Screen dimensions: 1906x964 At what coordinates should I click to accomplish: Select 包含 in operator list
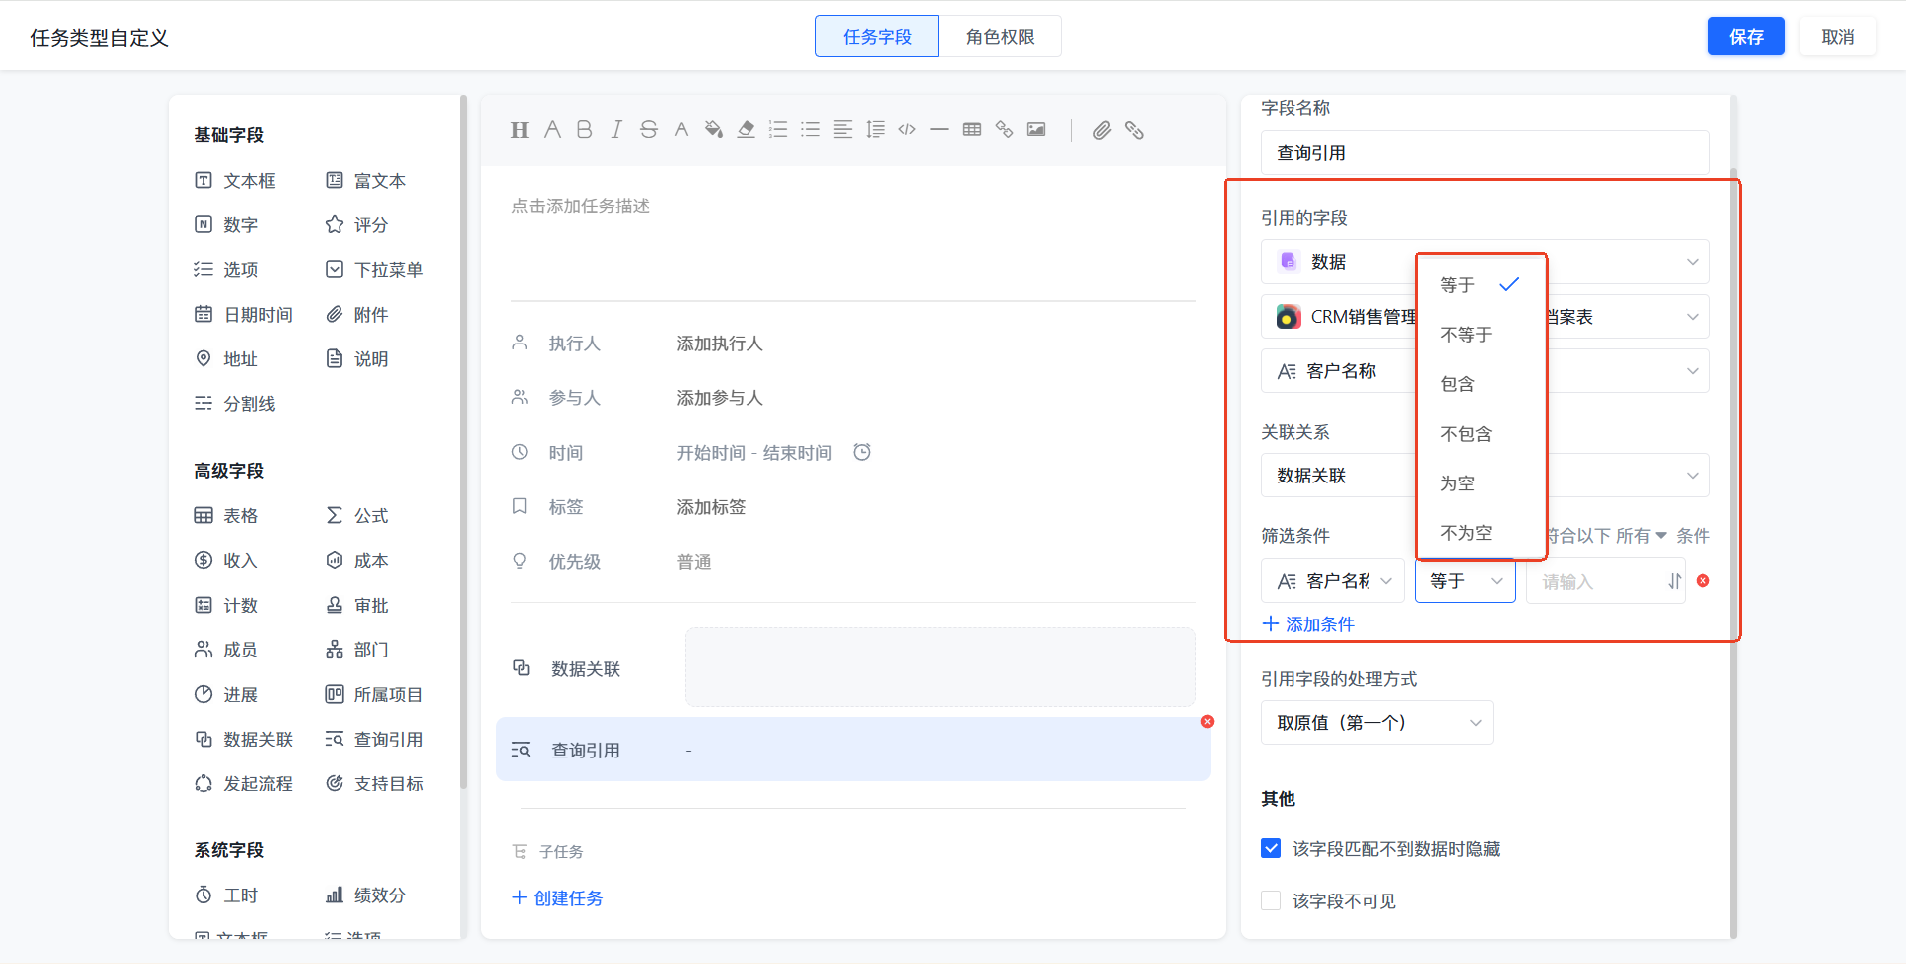1480,384
